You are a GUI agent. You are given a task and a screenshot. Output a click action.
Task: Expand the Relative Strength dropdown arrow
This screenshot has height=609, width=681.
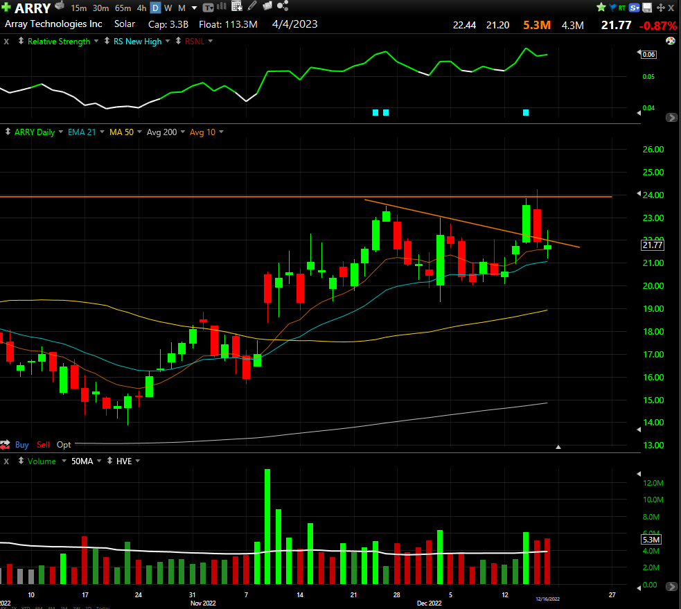(96, 41)
